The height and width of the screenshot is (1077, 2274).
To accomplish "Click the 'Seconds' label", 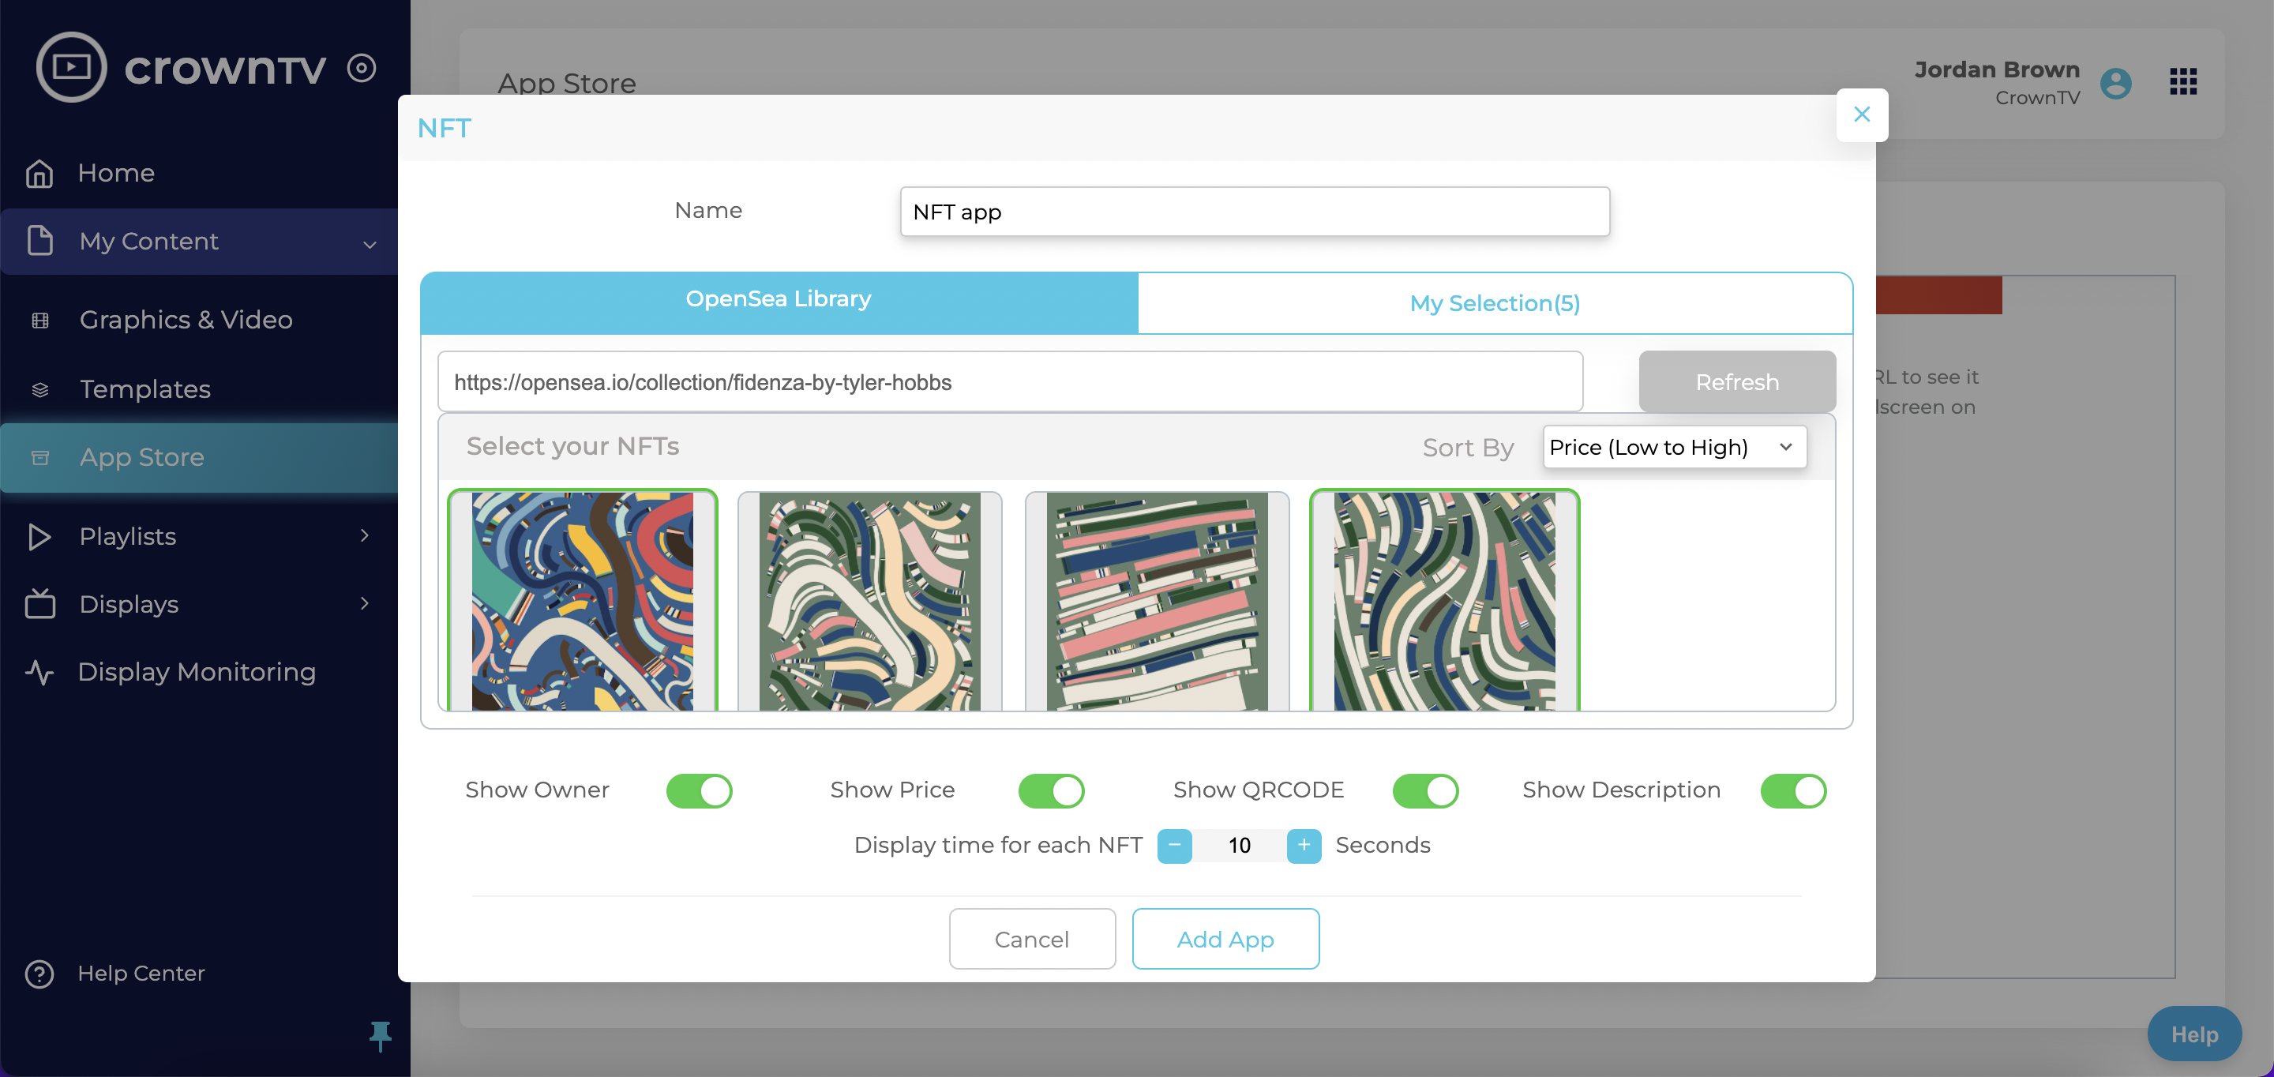I will 1383,846.
